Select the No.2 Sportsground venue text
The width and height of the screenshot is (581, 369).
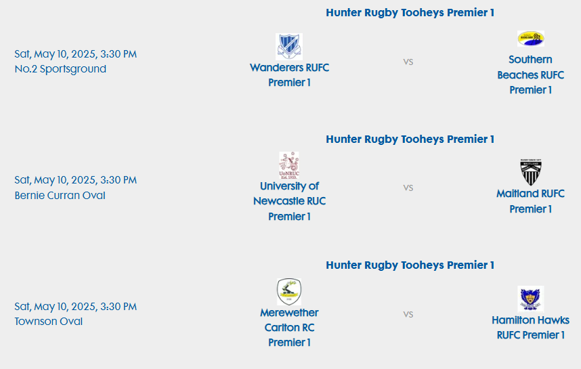click(60, 69)
